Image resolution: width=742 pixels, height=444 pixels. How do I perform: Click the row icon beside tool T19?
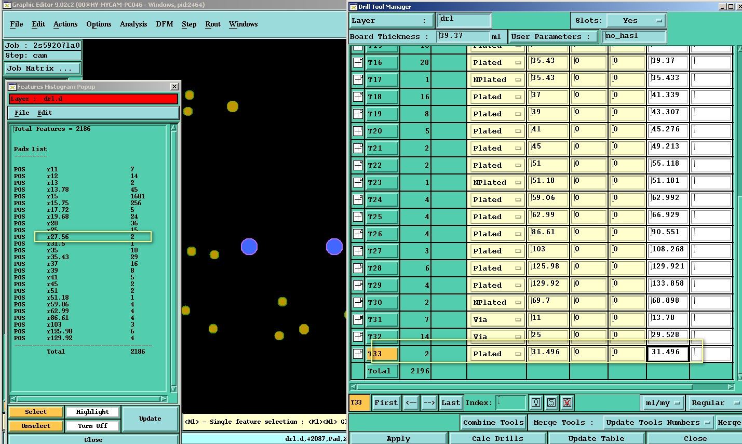click(358, 114)
